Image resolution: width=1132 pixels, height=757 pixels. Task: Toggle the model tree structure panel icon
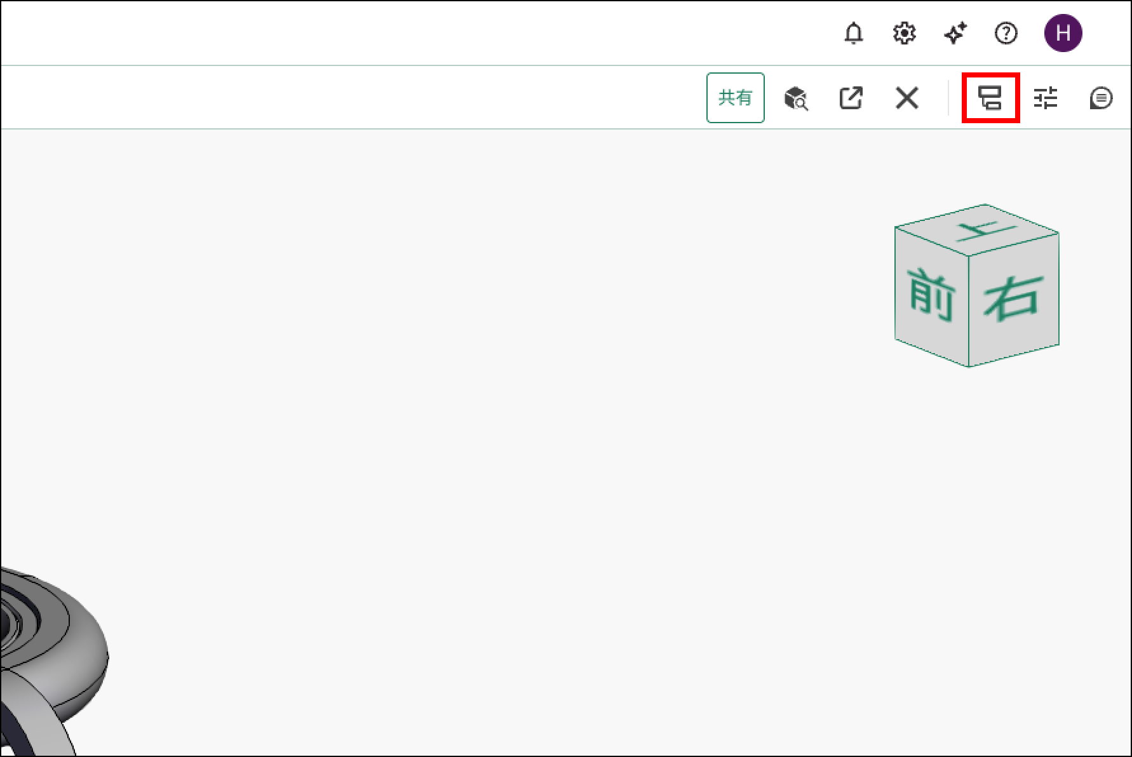[x=990, y=98]
